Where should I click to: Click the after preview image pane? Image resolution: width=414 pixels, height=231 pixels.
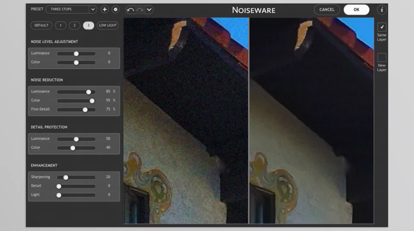312,121
